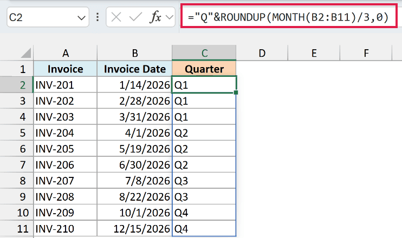
Task: Click the date cell 7/8/2026
Action: coord(134,181)
